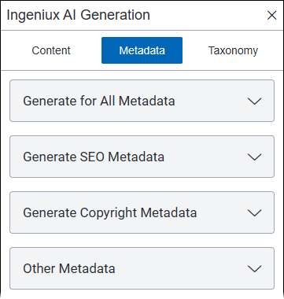The height and width of the screenshot is (299, 284).
Task: Expand the Other Metadata section
Action: click(142, 268)
